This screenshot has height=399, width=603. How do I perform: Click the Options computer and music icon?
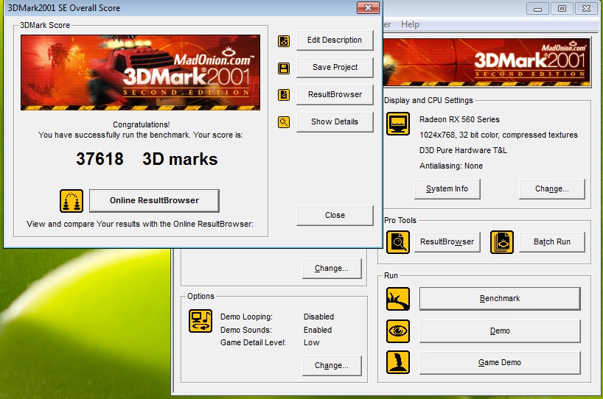pyautogui.click(x=201, y=321)
